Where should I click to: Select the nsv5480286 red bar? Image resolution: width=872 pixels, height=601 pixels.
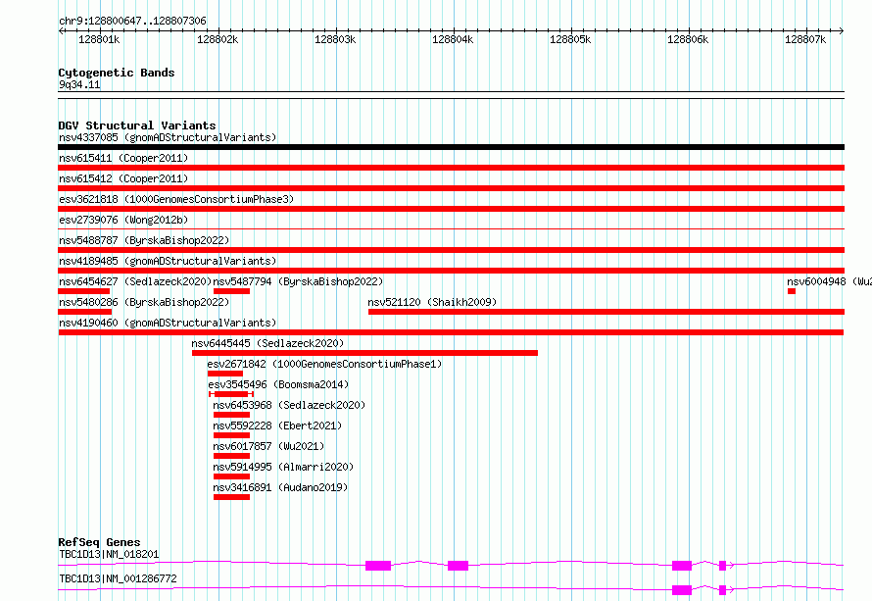coord(85,312)
